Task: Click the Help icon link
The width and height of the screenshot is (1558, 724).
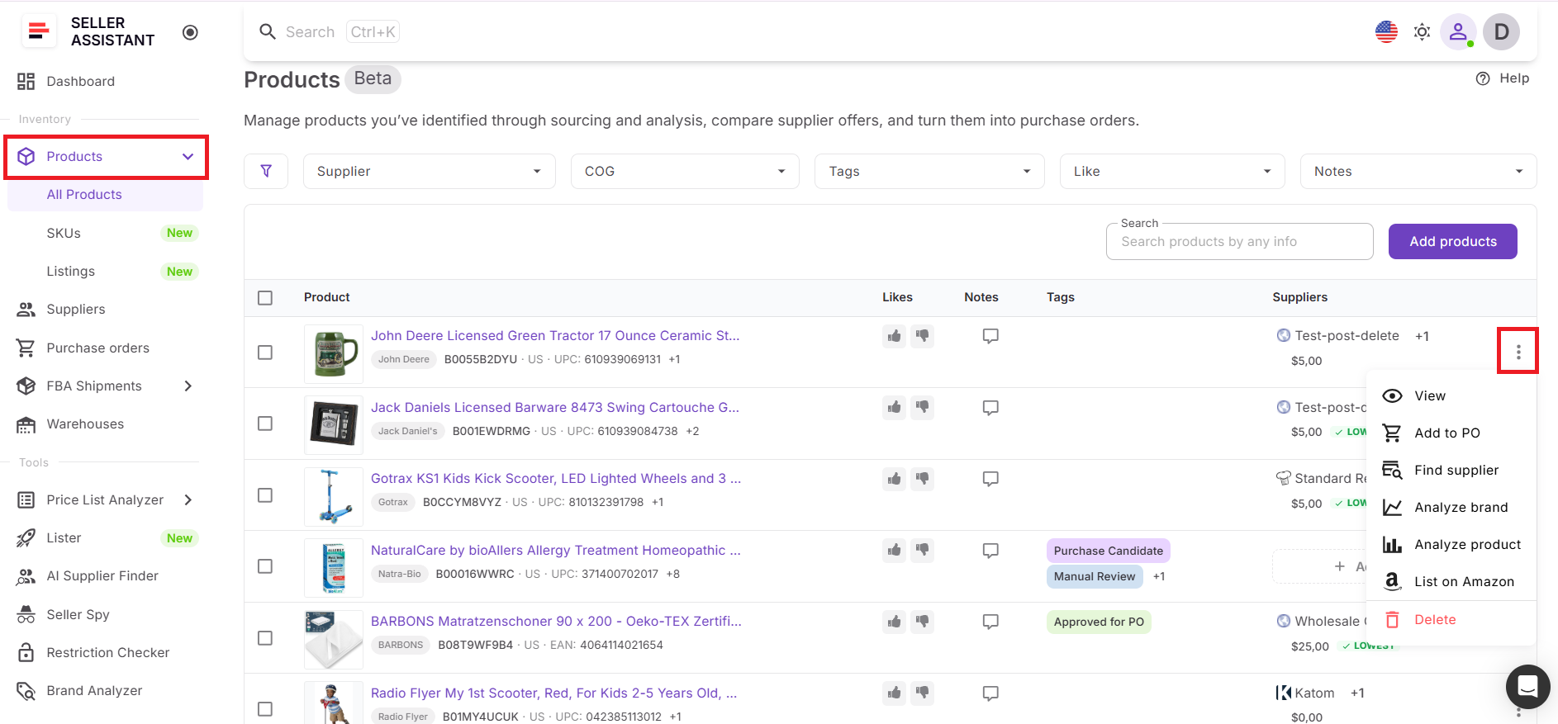Action: [x=1502, y=78]
